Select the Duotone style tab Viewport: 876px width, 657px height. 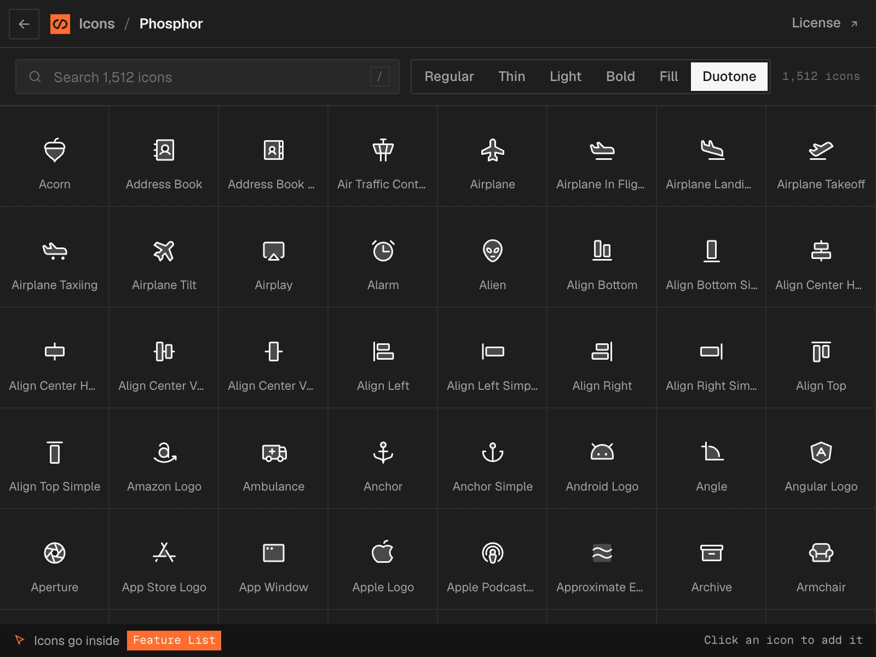point(729,77)
